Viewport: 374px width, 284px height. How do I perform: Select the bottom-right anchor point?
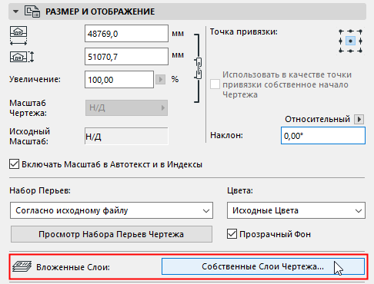point(360,51)
